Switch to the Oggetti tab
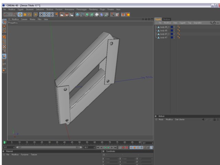The width and height of the screenshot is (220, 165). coord(158,19)
